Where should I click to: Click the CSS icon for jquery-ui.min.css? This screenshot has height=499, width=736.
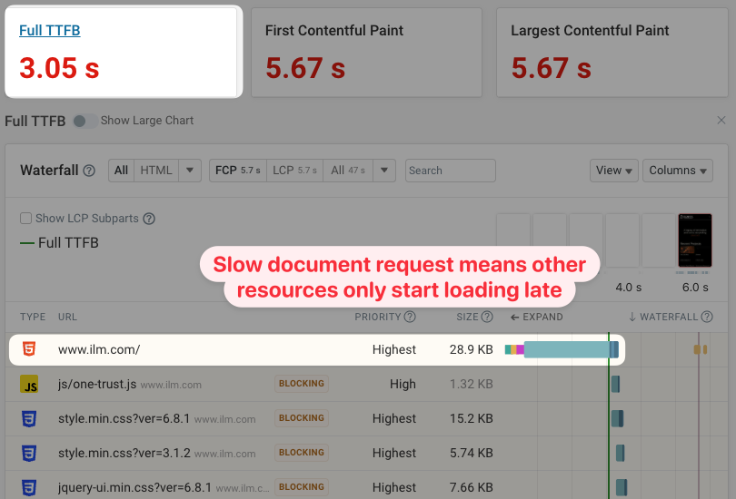[x=29, y=487]
